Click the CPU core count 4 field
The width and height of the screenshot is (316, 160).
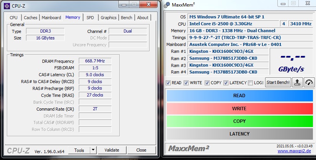[283, 24]
